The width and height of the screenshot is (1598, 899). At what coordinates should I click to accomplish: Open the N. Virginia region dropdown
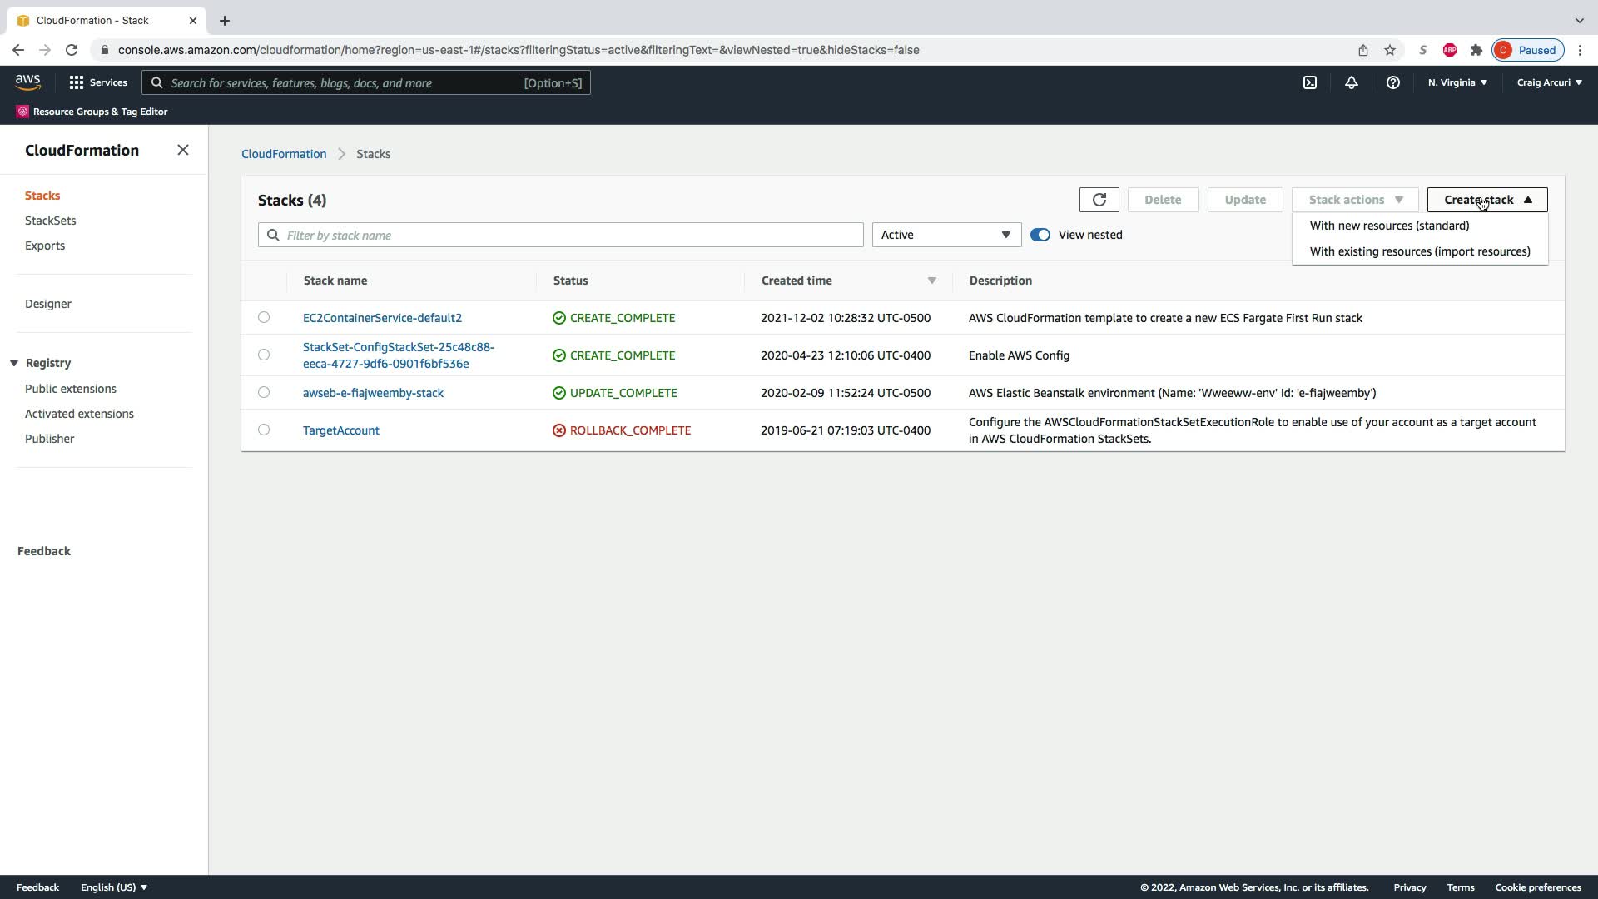[1457, 82]
